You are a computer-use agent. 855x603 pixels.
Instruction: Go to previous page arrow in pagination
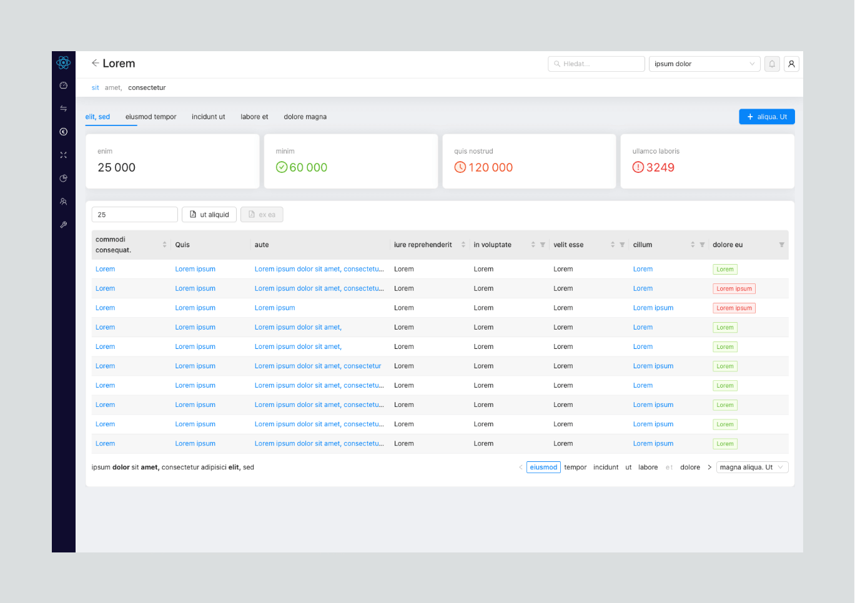coord(520,468)
